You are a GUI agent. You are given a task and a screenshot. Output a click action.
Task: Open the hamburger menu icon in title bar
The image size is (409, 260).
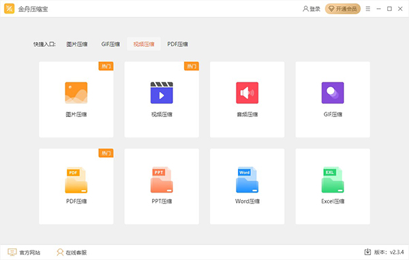[368, 9]
